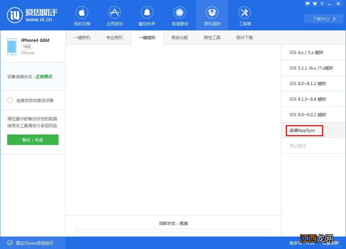Open 我的设备 via the Apple icon
This screenshot has width=346, height=249.
tap(82, 12)
